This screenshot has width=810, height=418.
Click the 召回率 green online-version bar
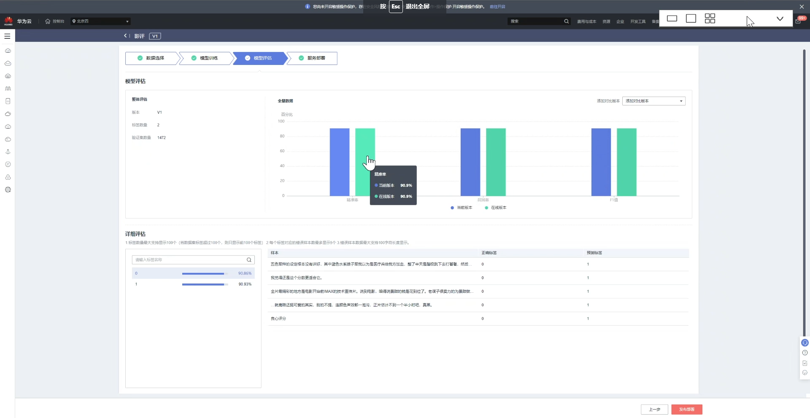(x=496, y=162)
